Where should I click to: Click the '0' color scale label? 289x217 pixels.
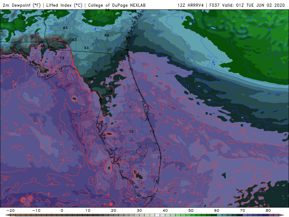click(62, 210)
